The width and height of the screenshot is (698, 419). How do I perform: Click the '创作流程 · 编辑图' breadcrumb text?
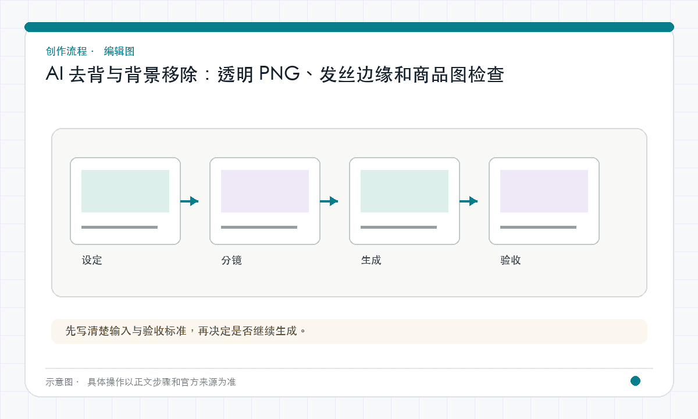click(90, 51)
